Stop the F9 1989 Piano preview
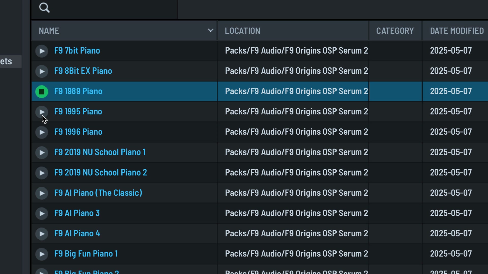The image size is (488, 274). 42,92
